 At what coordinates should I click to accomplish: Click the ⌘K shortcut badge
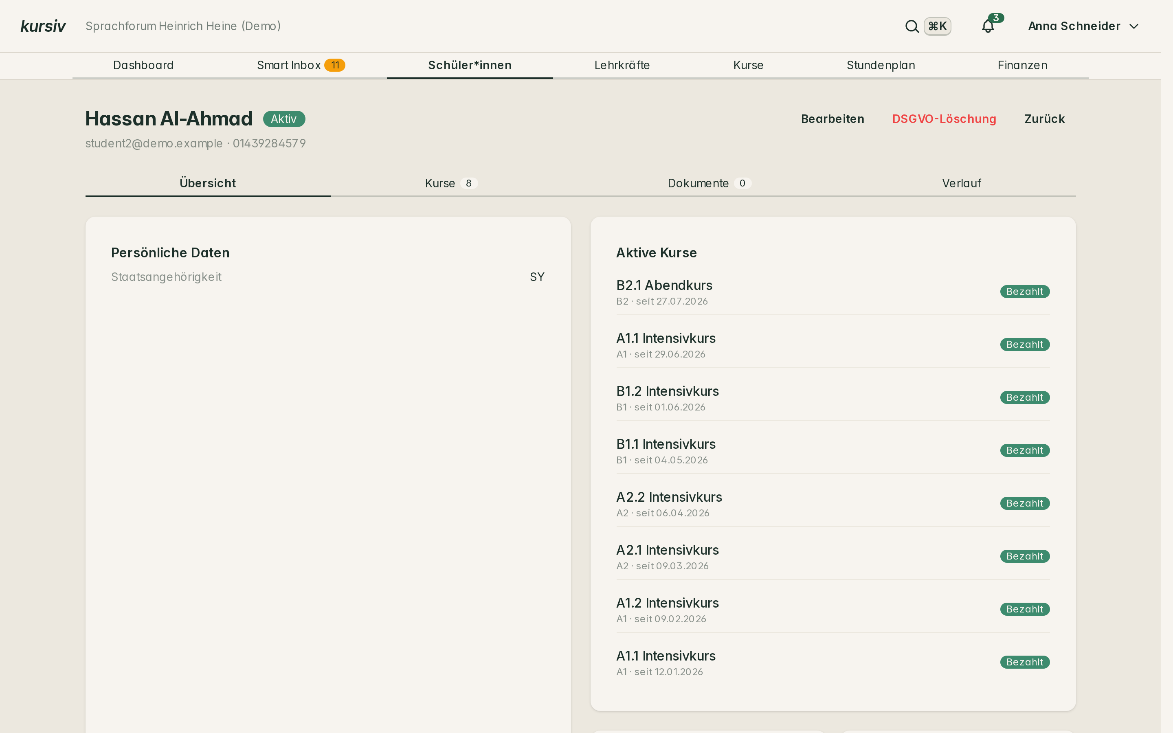tap(938, 26)
